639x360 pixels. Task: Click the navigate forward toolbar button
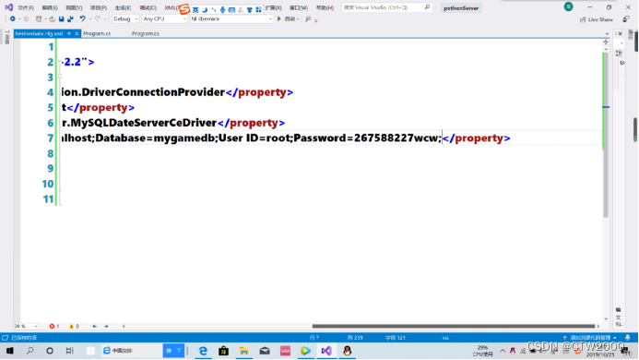(x=26, y=18)
